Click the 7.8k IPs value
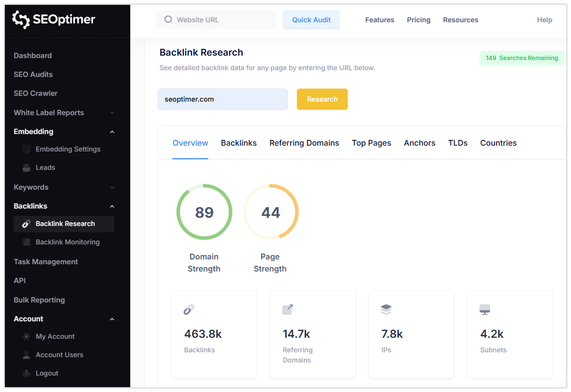Screen dimensions: 571x392 (392, 334)
